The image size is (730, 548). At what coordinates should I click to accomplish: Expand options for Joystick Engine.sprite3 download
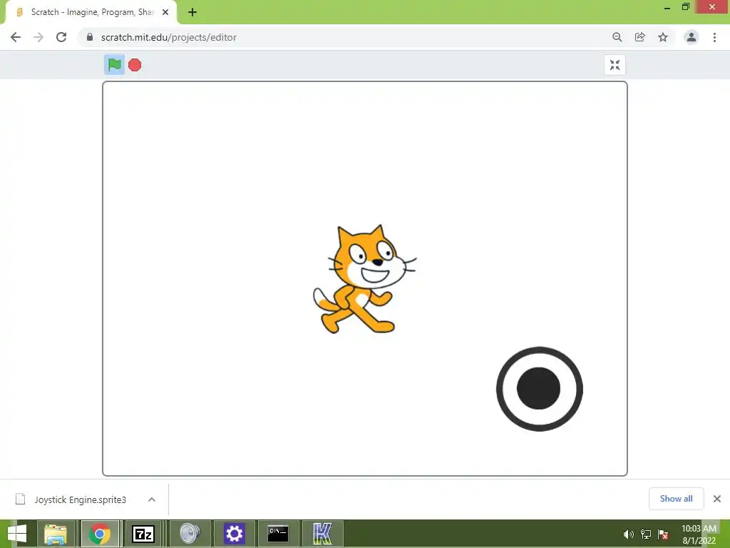(x=152, y=499)
